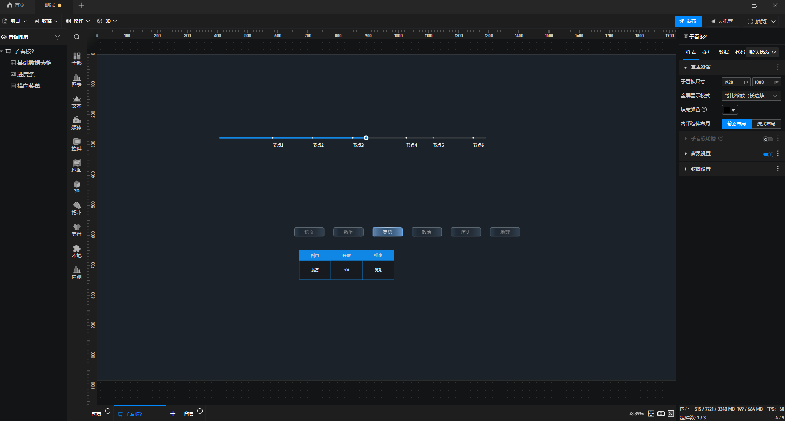Go to 首页 home tab
The height and width of the screenshot is (421, 785).
pyautogui.click(x=16, y=5)
